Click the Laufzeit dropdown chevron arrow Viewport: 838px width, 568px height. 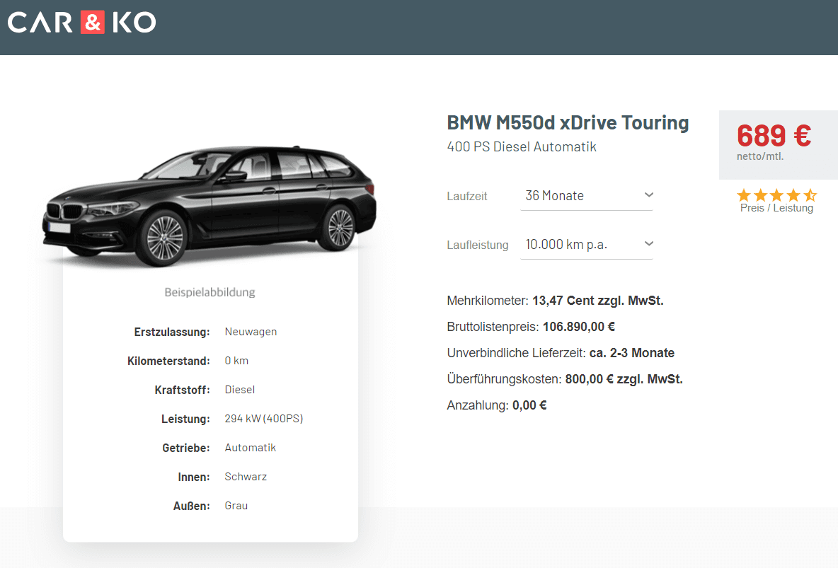point(649,195)
